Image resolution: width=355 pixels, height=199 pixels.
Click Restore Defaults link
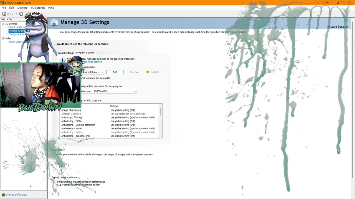[x=338, y=27]
